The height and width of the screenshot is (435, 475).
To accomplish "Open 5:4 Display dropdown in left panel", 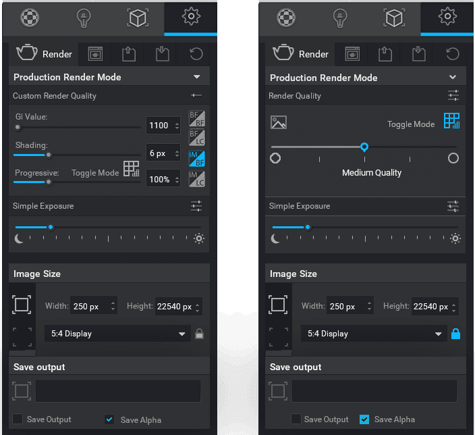I will pyautogui.click(x=117, y=334).
